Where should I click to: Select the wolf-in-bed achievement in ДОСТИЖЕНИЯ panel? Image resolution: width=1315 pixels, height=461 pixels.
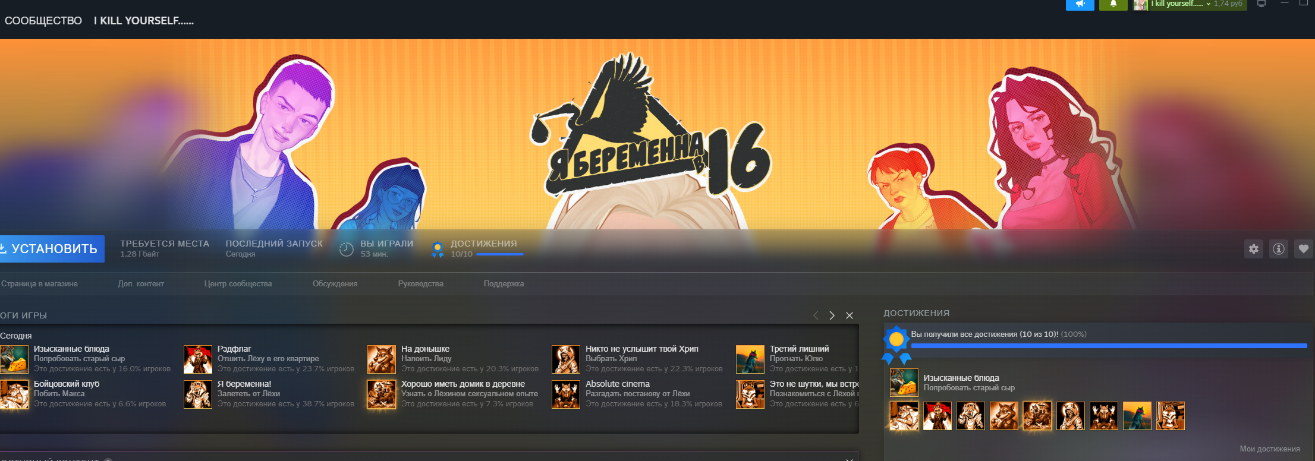coord(904,416)
